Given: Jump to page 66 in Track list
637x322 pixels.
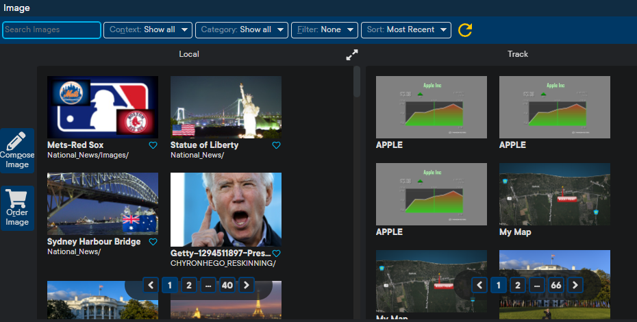Looking at the screenshot, I should pos(555,285).
